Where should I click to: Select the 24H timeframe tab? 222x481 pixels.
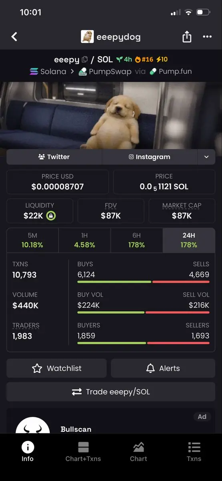pos(189,240)
